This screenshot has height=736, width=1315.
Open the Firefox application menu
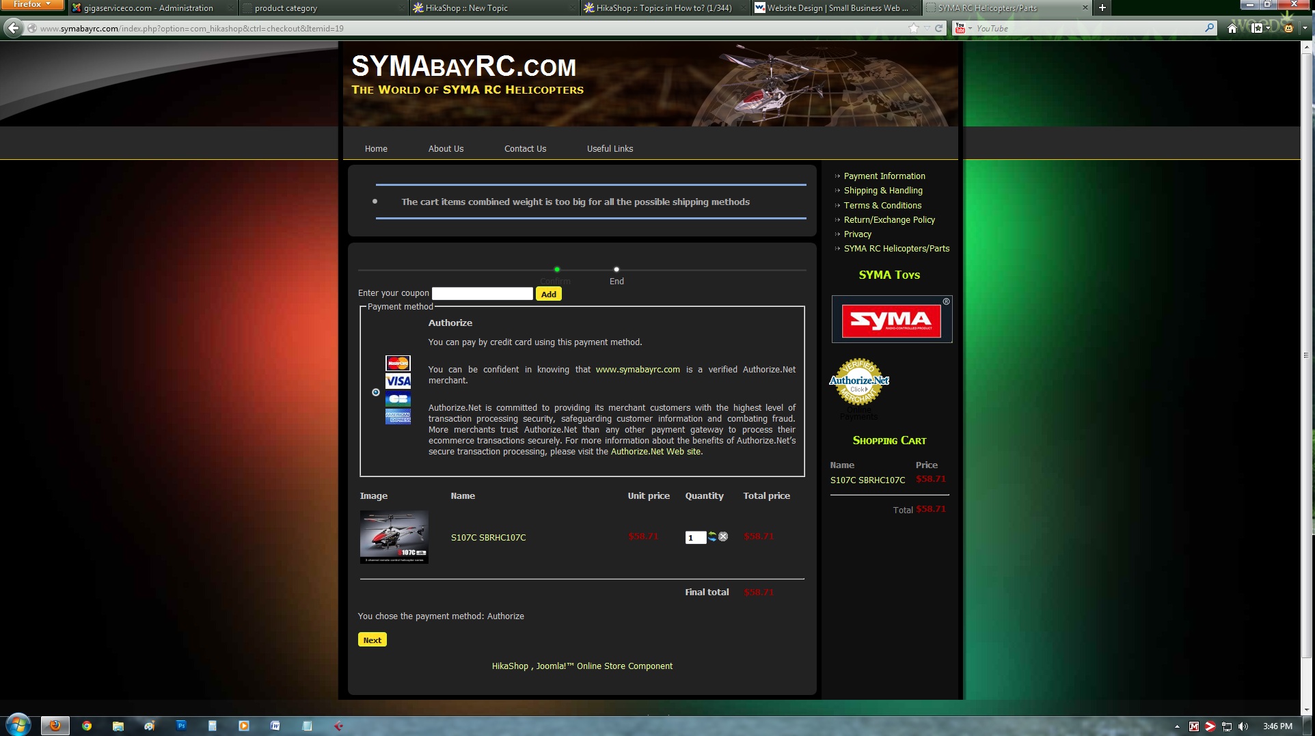pyautogui.click(x=32, y=5)
